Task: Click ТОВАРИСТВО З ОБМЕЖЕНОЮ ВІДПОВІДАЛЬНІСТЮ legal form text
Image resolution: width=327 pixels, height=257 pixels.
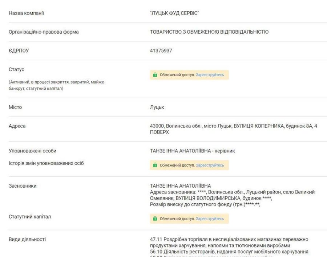Action: (x=209, y=32)
